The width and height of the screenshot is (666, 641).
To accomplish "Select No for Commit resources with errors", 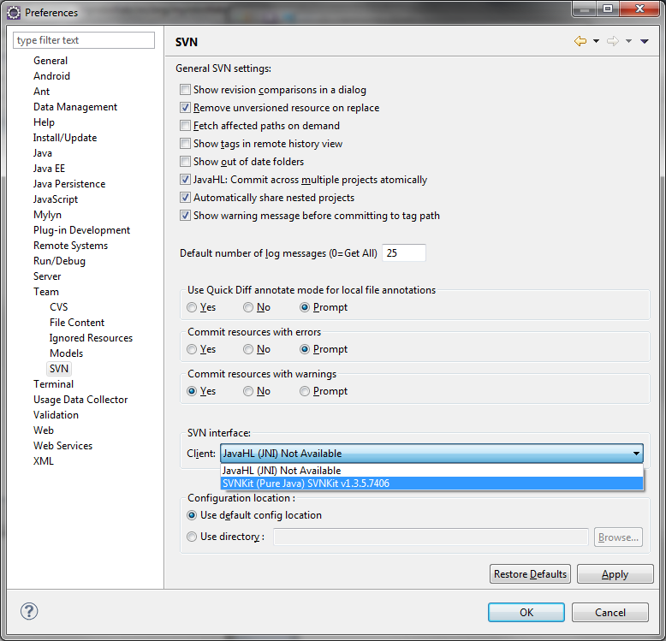I will pos(248,349).
